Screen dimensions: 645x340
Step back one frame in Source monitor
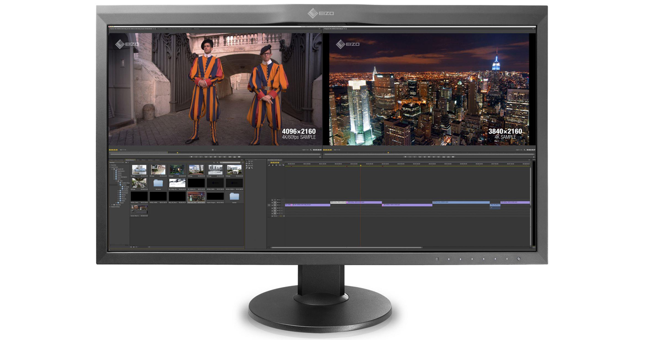211,157
